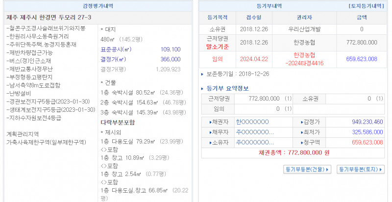Screen dimensions: 392x202
Task: Open the 등기부등본(건물) document button
Action: click(308, 169)
